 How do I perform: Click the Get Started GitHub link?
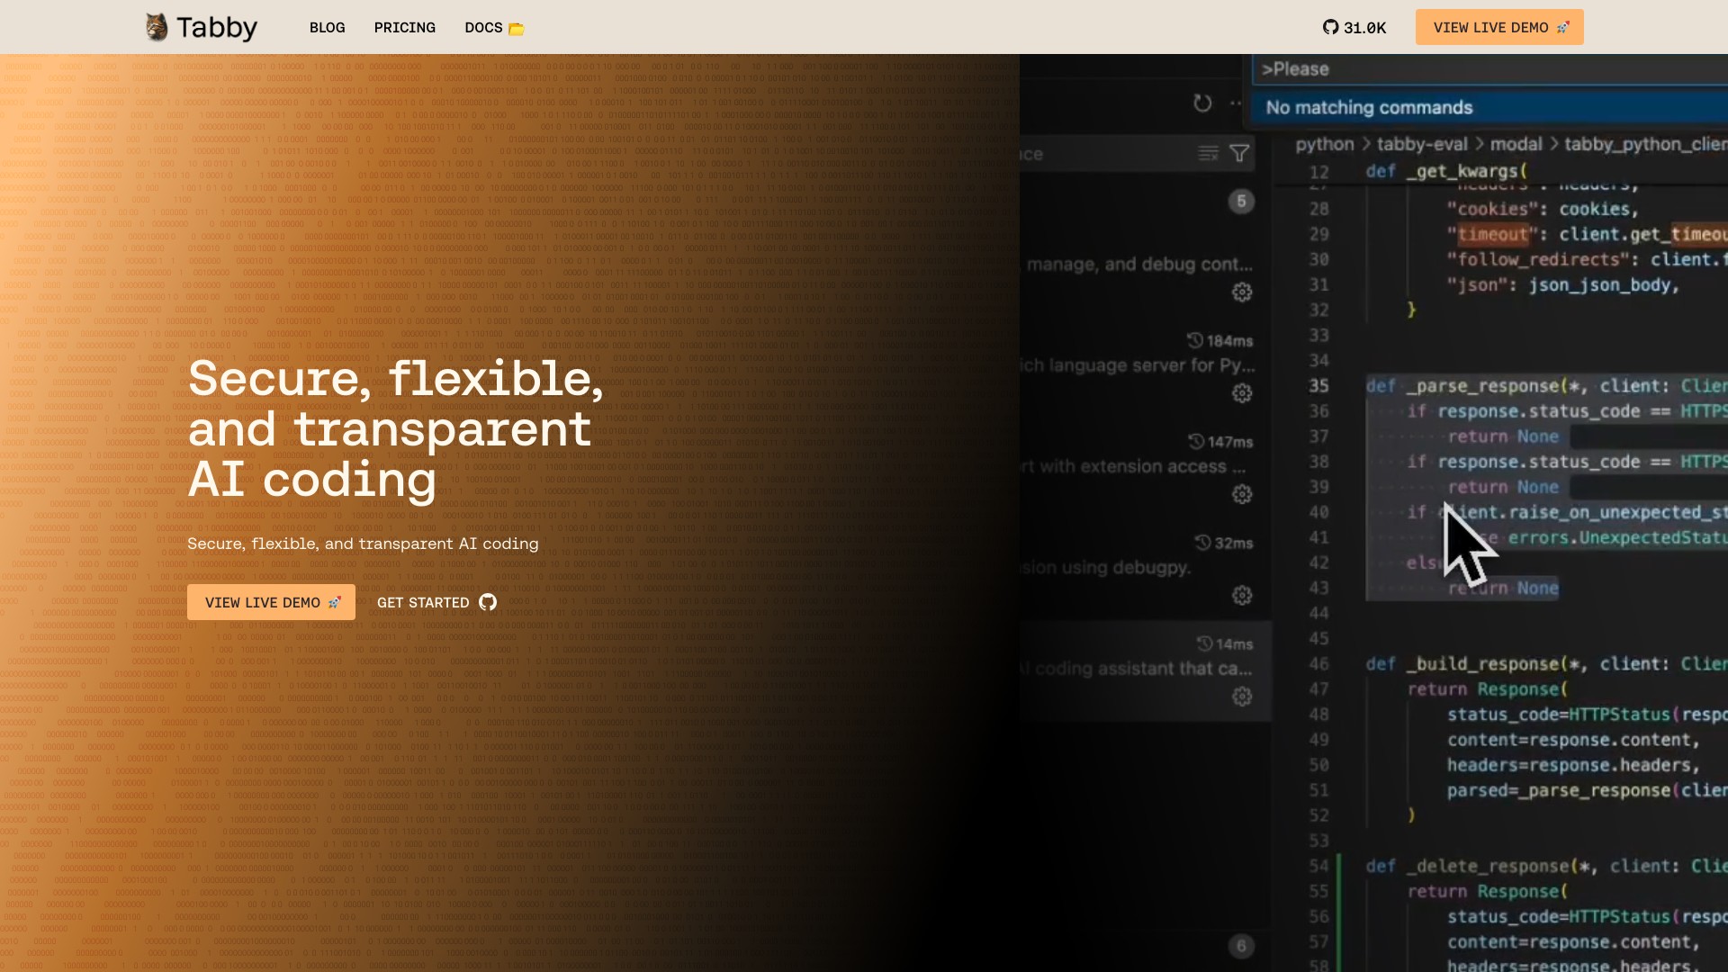436,602
